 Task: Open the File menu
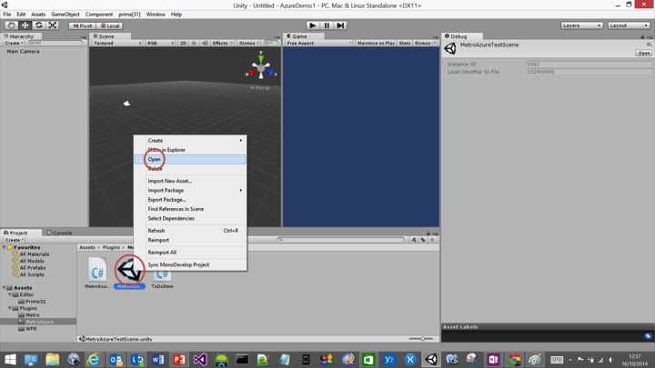tap(7, 15)
